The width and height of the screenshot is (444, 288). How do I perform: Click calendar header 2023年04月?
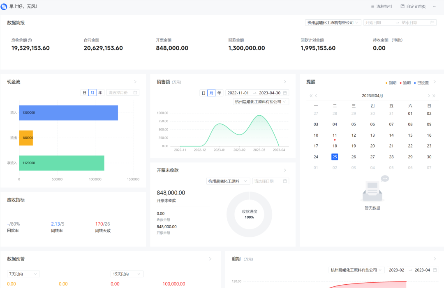pos(372,96)
